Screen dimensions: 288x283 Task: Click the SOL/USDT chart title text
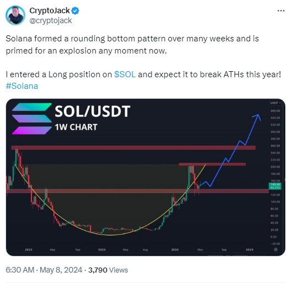[93, 111]
